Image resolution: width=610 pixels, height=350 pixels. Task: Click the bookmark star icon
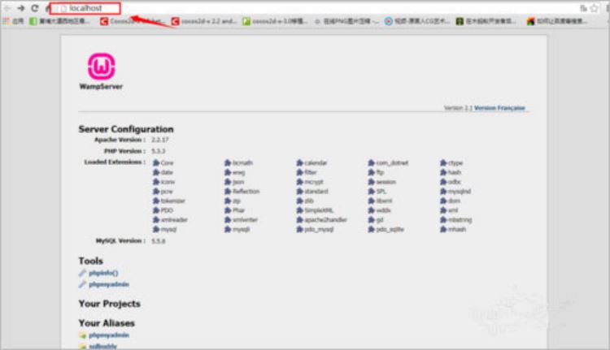pos(595,8)
